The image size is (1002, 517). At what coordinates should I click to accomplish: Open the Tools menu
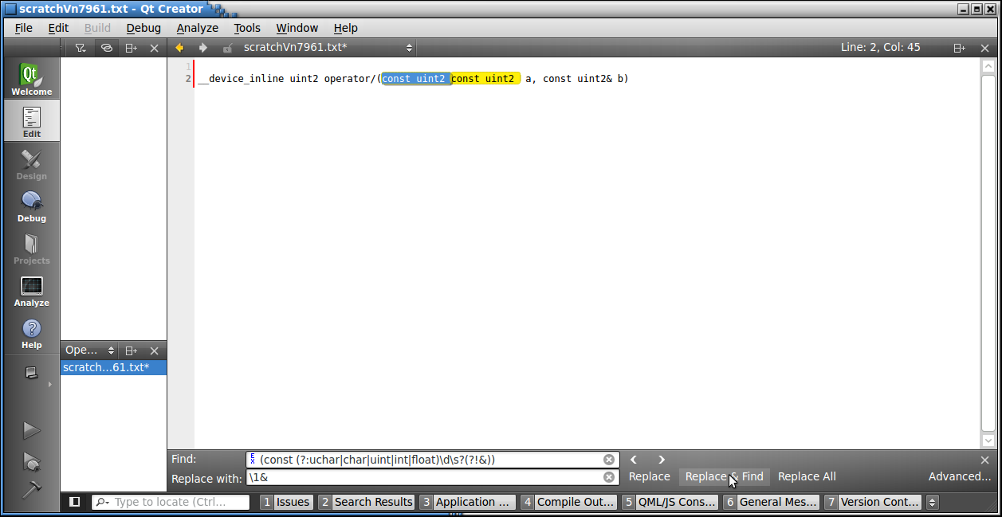pyautogui.click(x=247, y=28)
